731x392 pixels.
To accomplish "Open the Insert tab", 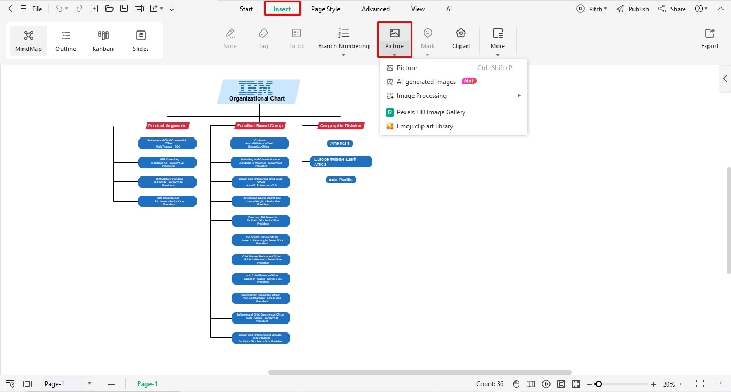I will click(x=282, y=9).
